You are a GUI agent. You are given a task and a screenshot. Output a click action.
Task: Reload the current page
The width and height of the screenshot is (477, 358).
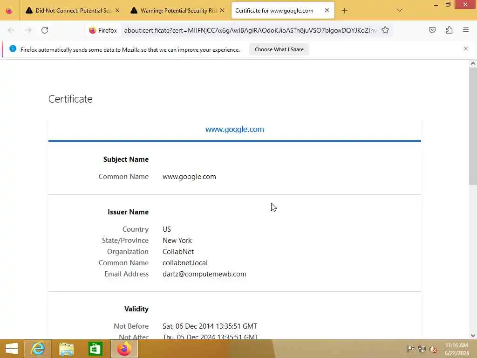pos(45,30)
